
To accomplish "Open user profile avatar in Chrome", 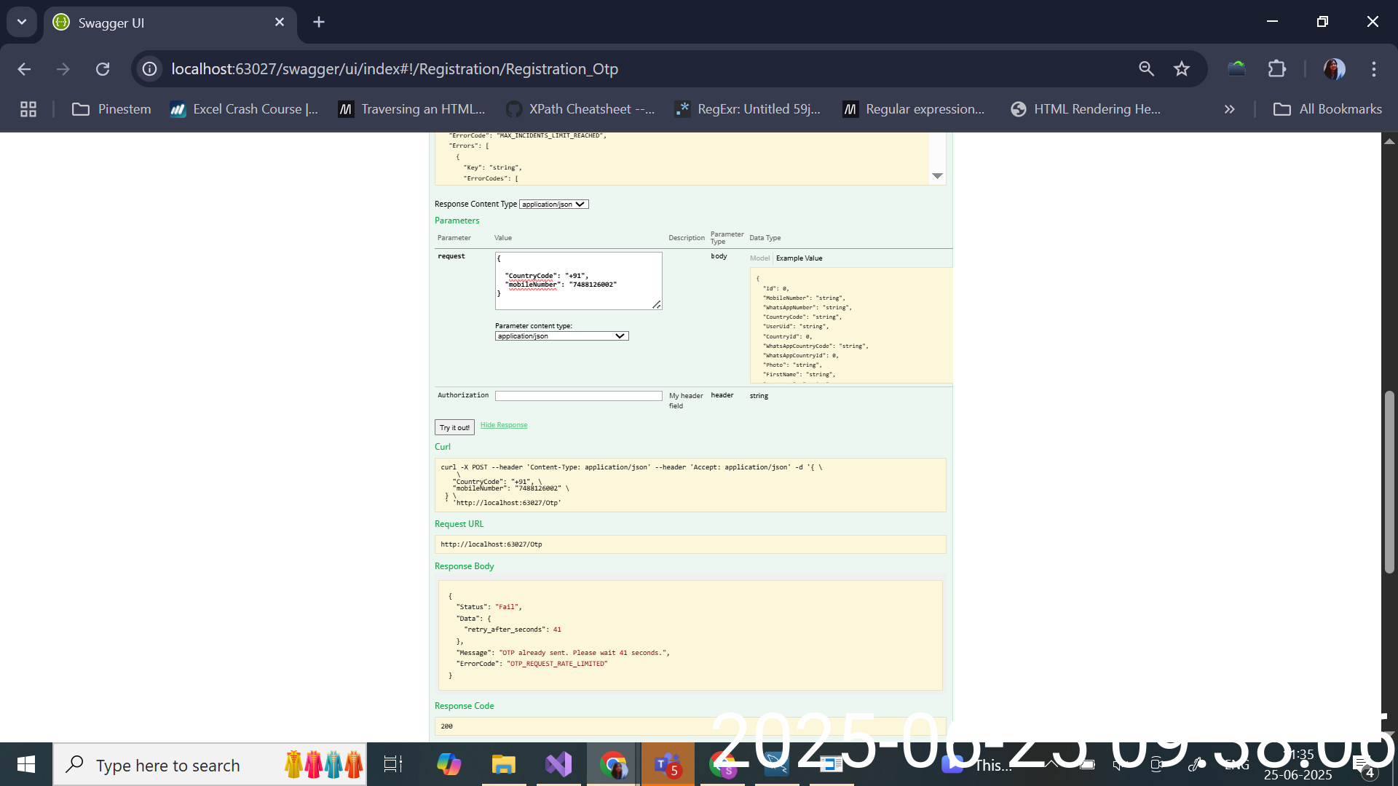I will (1334, 69).
